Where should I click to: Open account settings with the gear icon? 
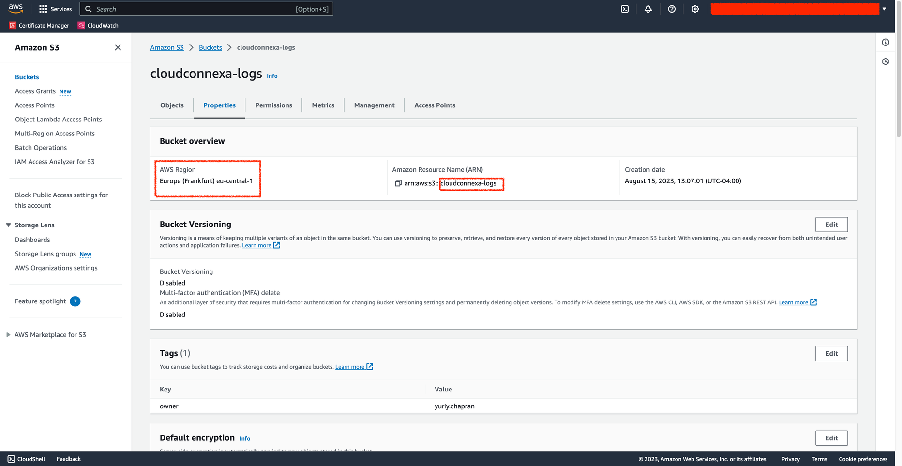click(x=695, y=9)
